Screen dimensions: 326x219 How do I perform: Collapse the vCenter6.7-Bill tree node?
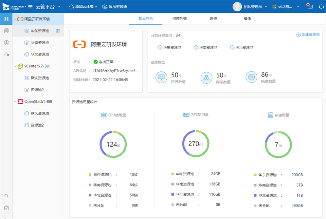[15, 66]
